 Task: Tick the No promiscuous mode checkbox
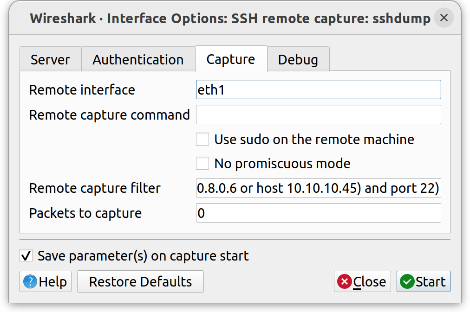coord(202,163)
